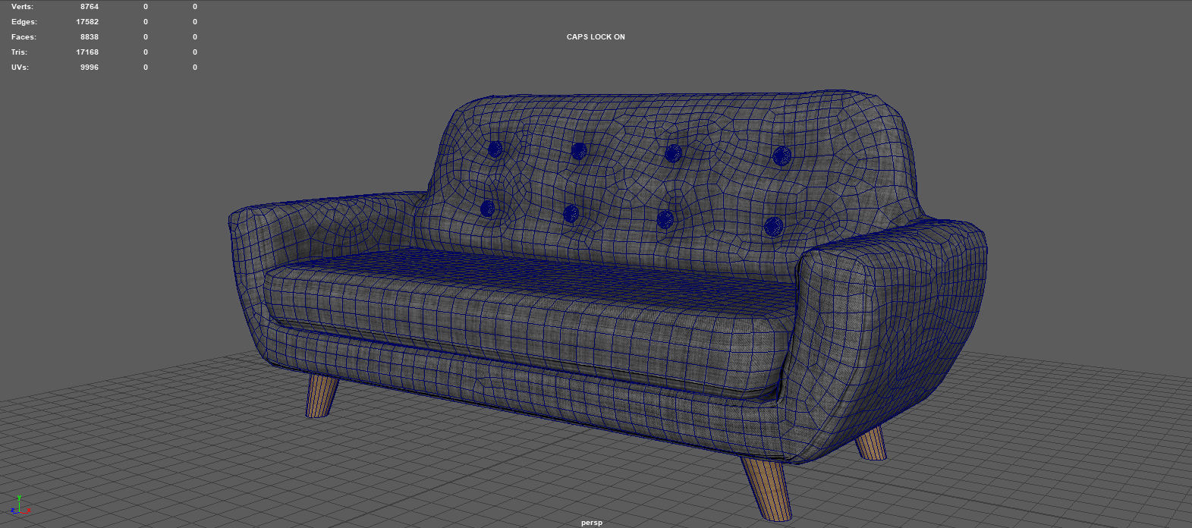Click the 'CAPS LOCK ON' heads-up message
The image size is (1192, 528).
[596, 37]
